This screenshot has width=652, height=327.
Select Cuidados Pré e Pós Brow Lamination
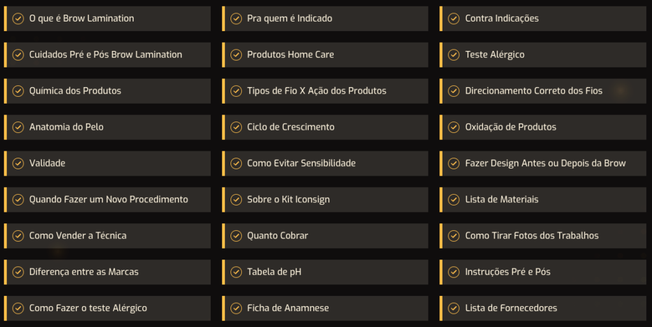pyautogui.click(x=107, y=55)
